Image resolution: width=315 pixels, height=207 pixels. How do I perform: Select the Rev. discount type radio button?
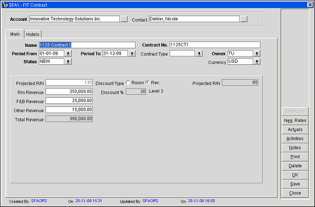148,83
